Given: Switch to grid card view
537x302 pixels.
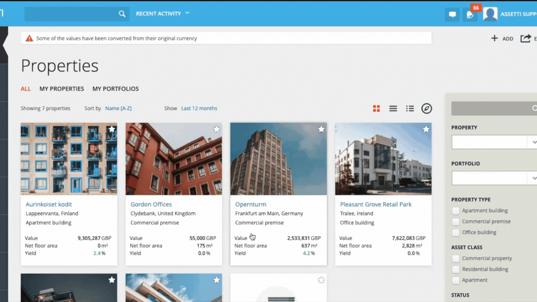Looking at the screenshot, I should [376, 108].
